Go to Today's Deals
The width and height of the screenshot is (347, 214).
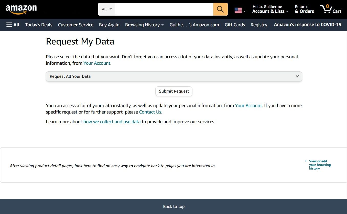[x=39, y=25]
